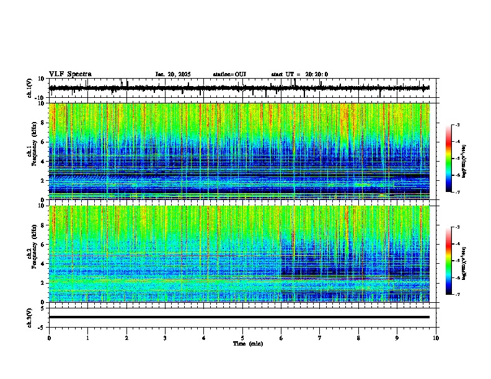Click the ch.1 color bar's "log(PSD)" label
Viewport: 491px width, 379px height.
(x=464, y=162)
